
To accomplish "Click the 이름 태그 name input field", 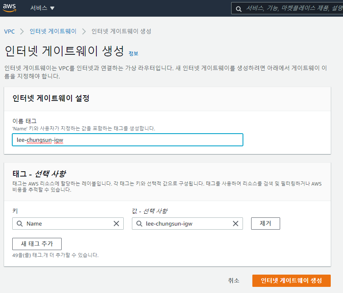I will point(127,140).
